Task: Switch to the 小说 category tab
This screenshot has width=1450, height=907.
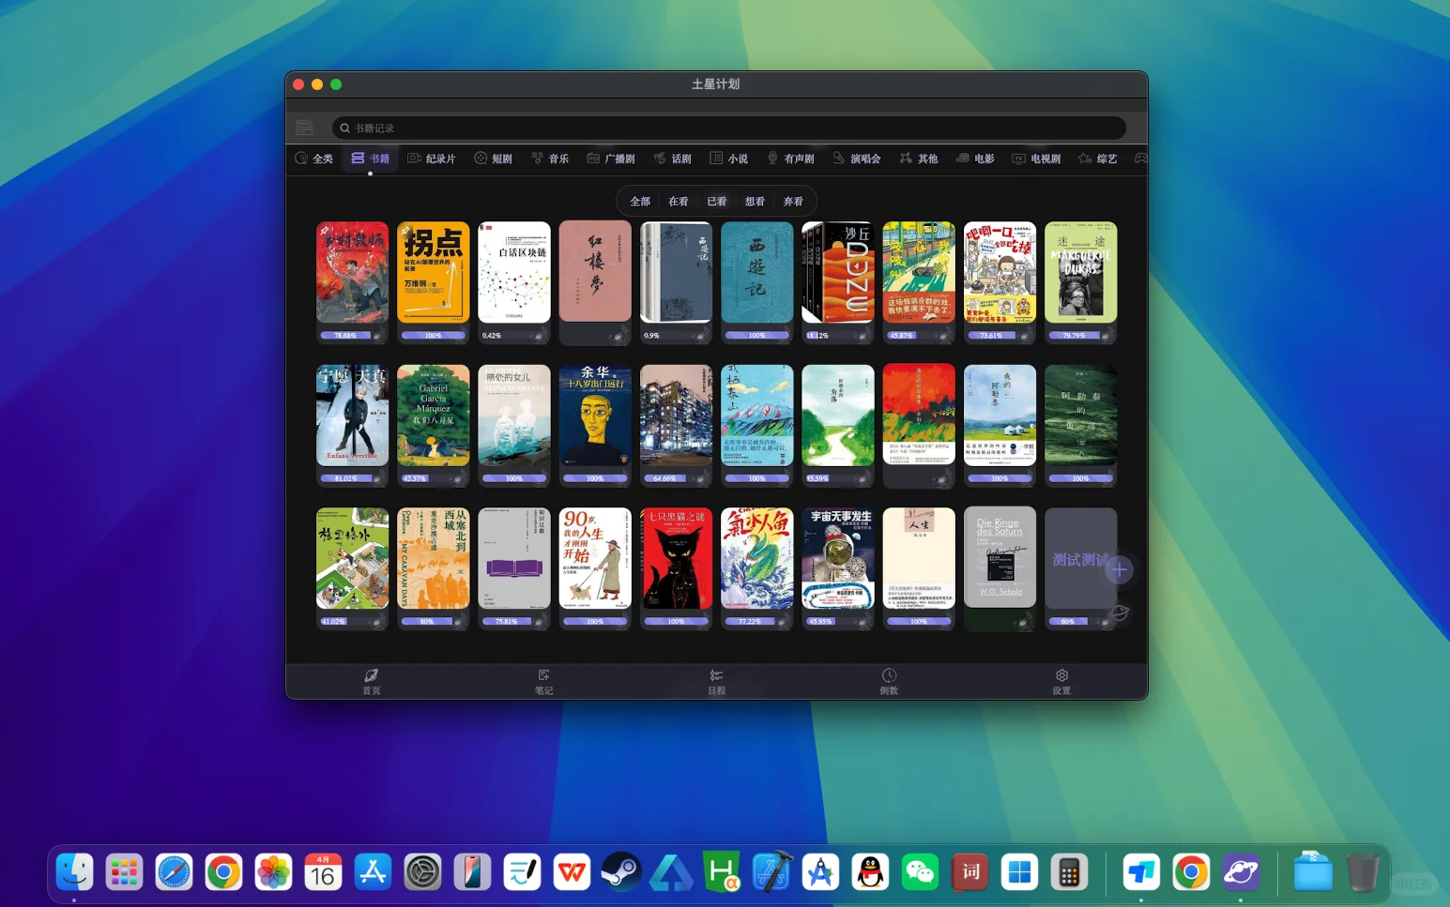Action: click(x=729, y=159)
